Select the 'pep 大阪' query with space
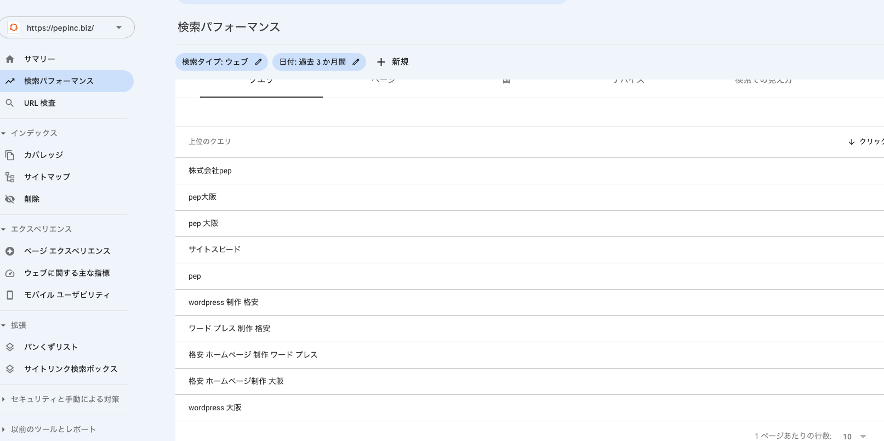Image resolution: width=884 pixels, height=441 pixels. click(529, 224)
